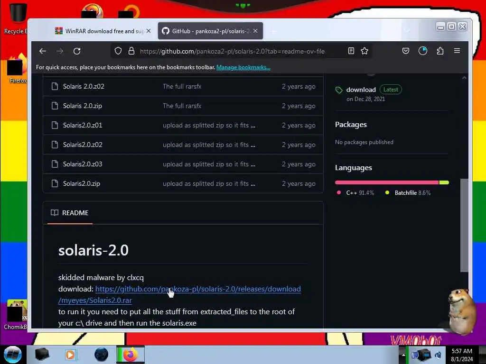Bookmark this page with the star icon

(364, 51)
